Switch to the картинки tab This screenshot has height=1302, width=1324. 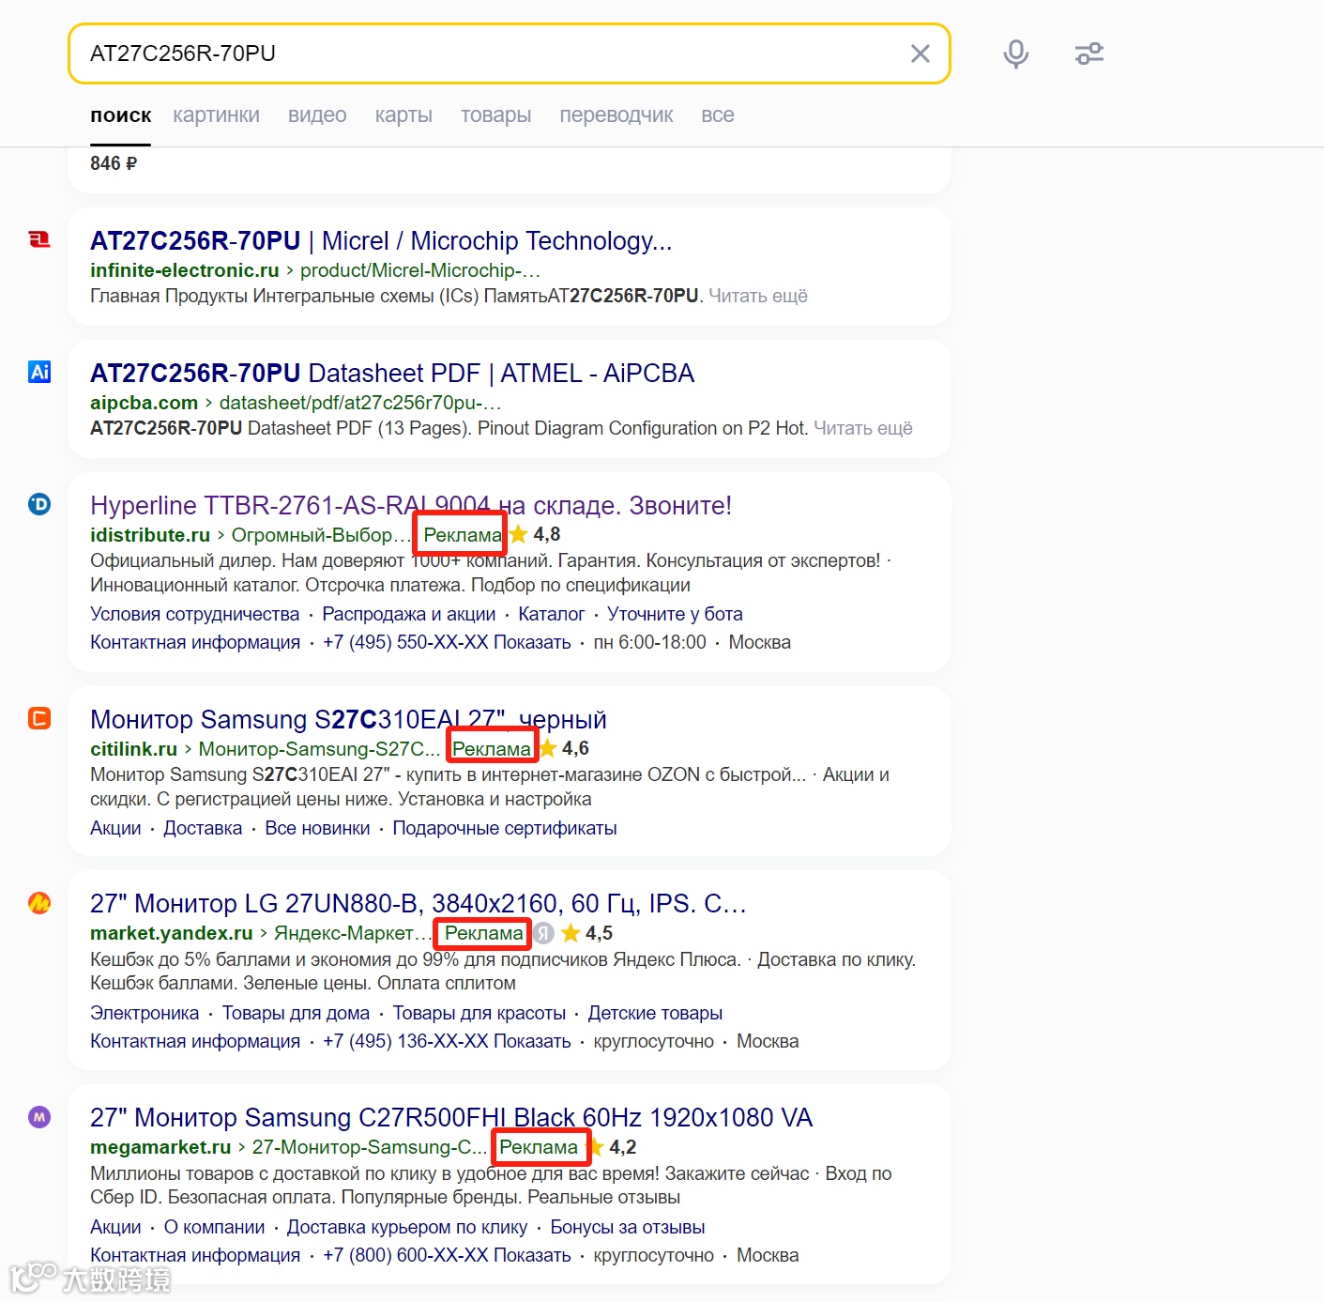pos(216,115)
